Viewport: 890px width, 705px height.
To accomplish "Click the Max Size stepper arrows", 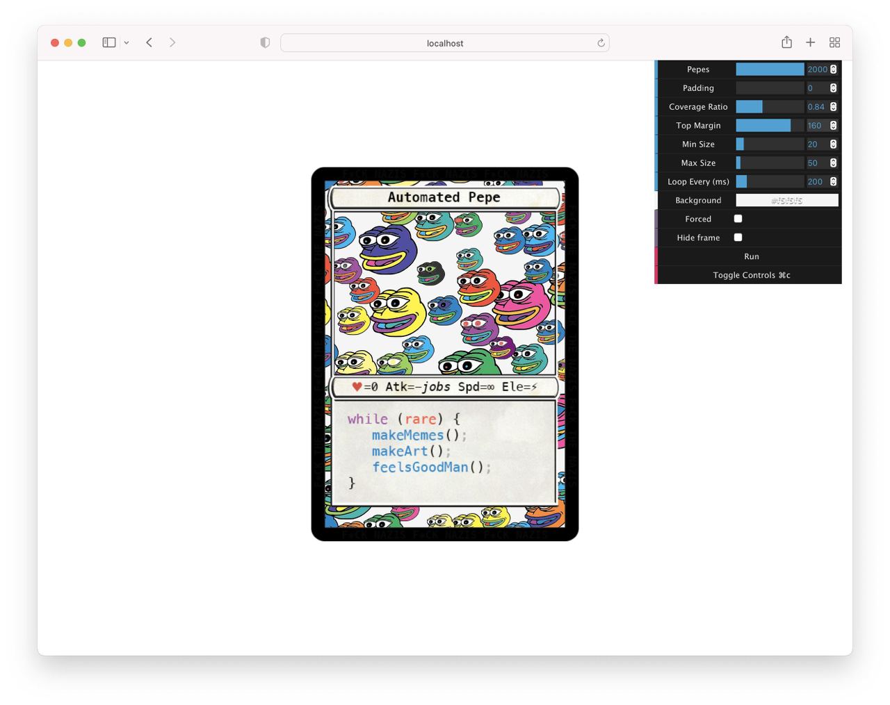I will click(833, 163).
